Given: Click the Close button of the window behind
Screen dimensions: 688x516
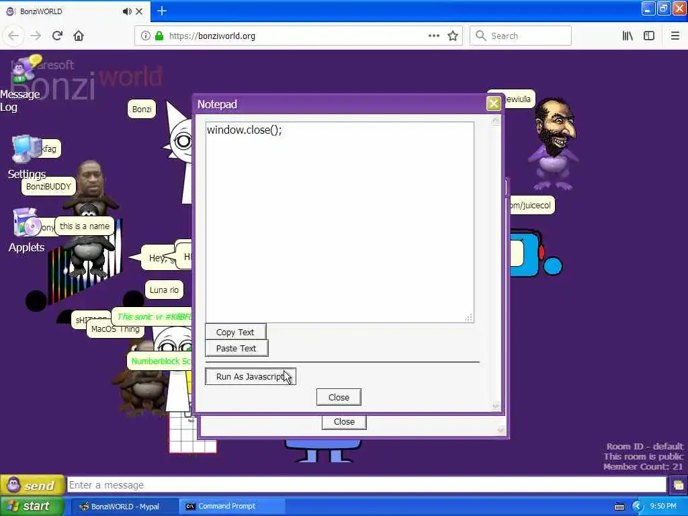Looking at the screenshot, I should 344,422.
